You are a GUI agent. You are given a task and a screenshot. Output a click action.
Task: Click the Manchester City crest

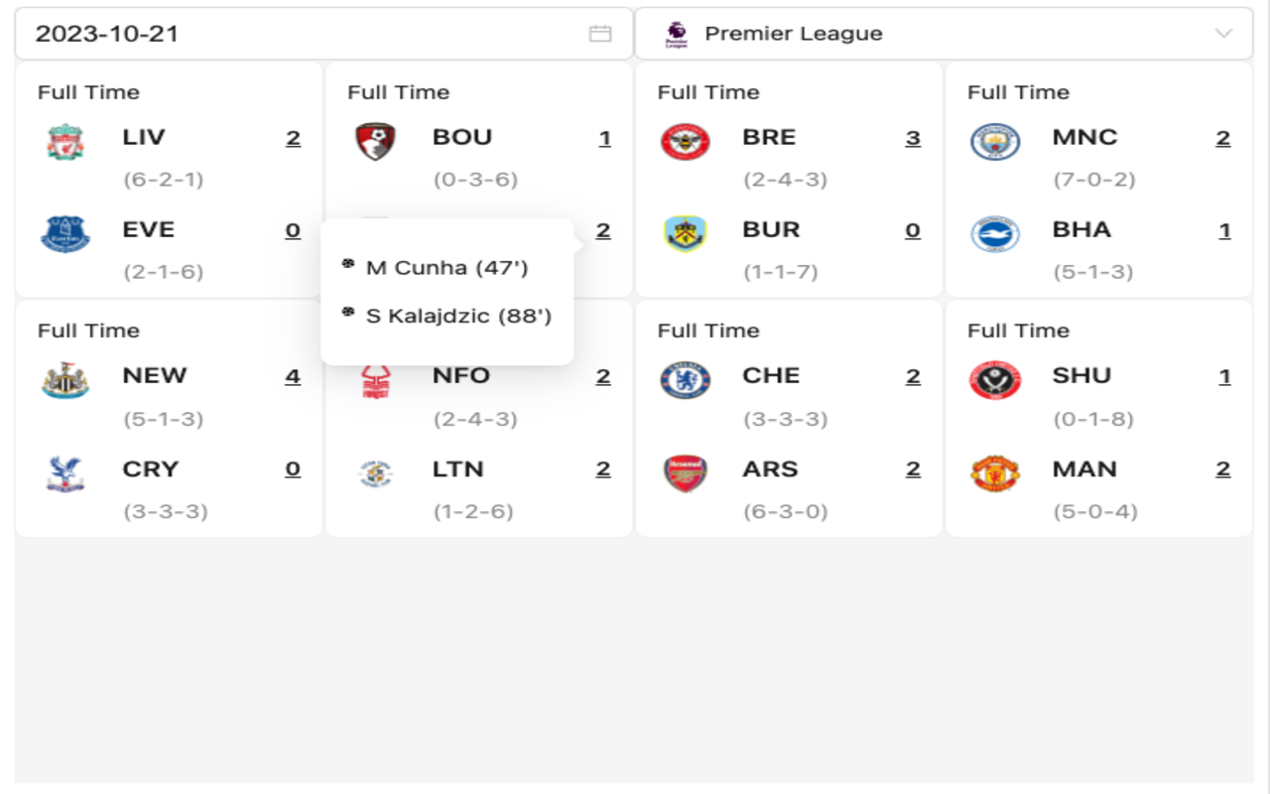(996, 139)
